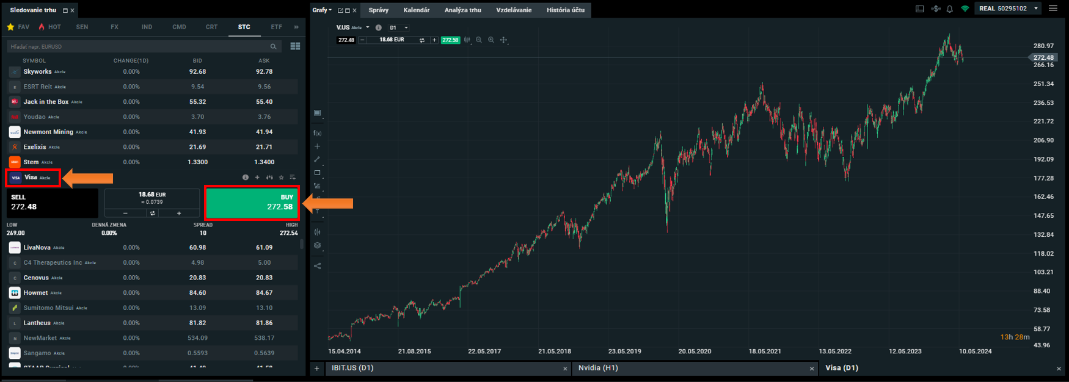Expand the D1 timeframe dropdown
The width and height of the screenshot is (1069, 382).
tap(406, 27)
